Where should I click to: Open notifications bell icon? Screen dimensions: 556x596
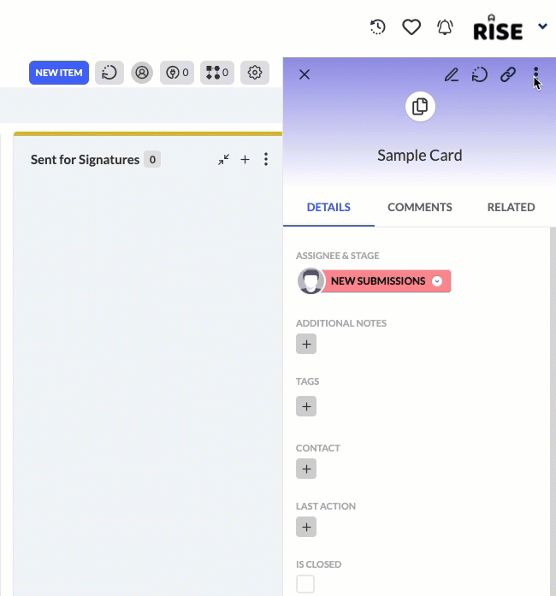click(x=445, y=27)
